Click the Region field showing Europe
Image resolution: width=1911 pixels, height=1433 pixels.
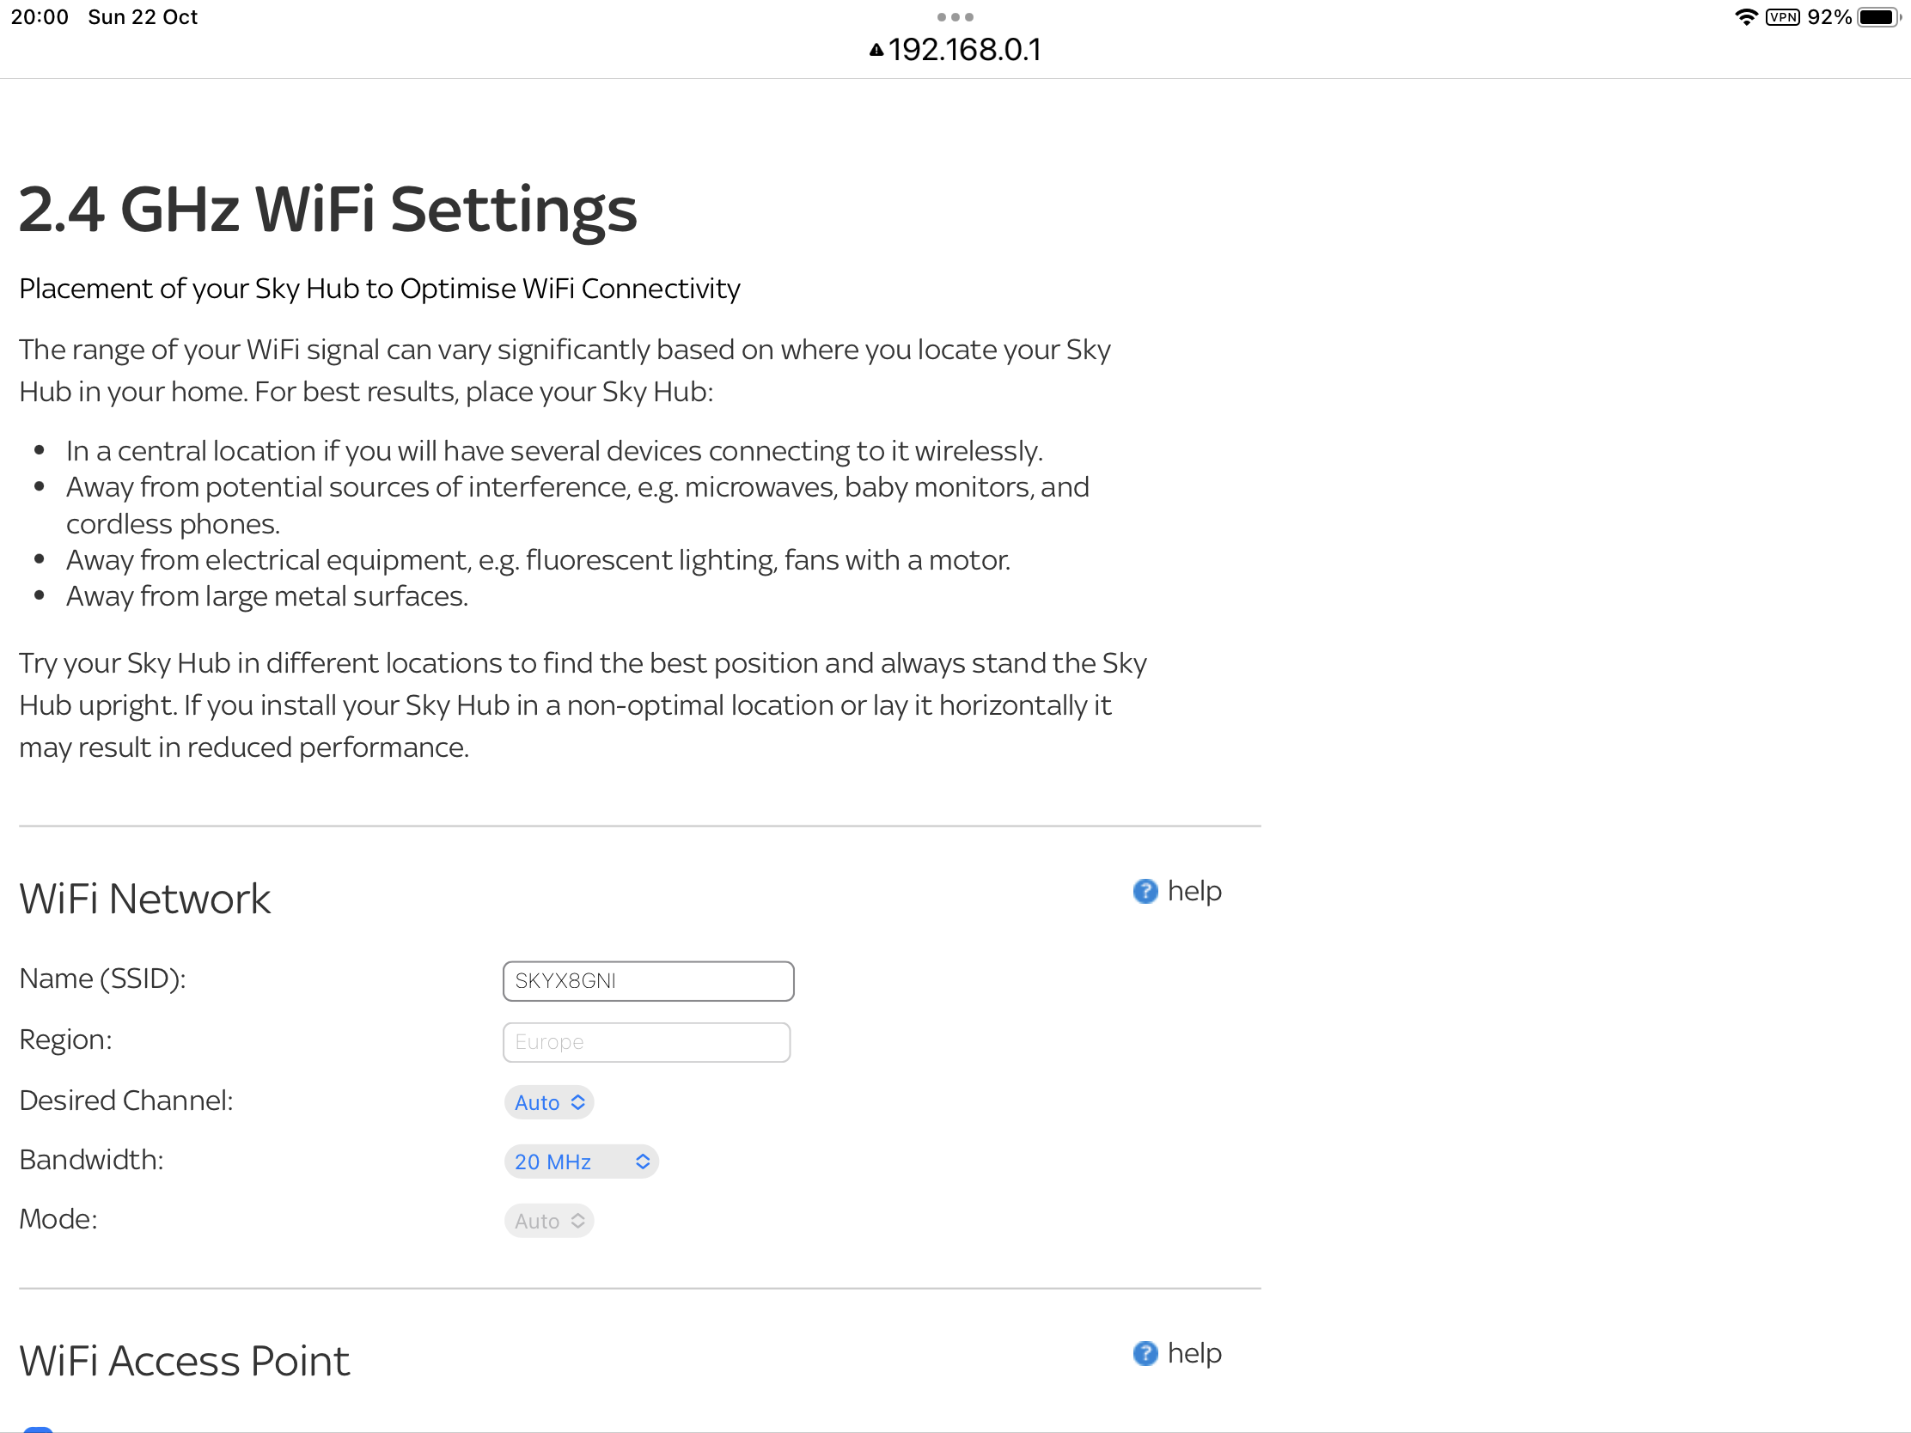click(x=646, y=1042)
